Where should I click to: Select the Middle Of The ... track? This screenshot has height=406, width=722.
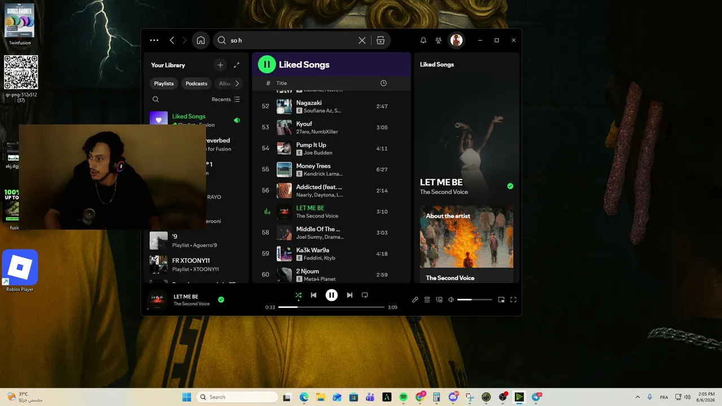coord(332,232)
